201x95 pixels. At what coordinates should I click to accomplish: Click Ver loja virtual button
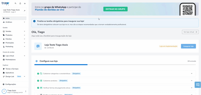pyautogui.click(x=190, y=32)
